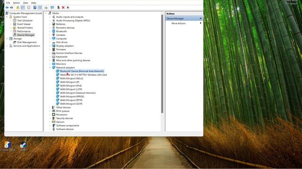Click the Back arrow in the toolbar

click(7, 8)
